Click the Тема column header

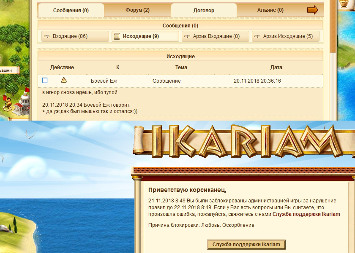pos(181,67)
